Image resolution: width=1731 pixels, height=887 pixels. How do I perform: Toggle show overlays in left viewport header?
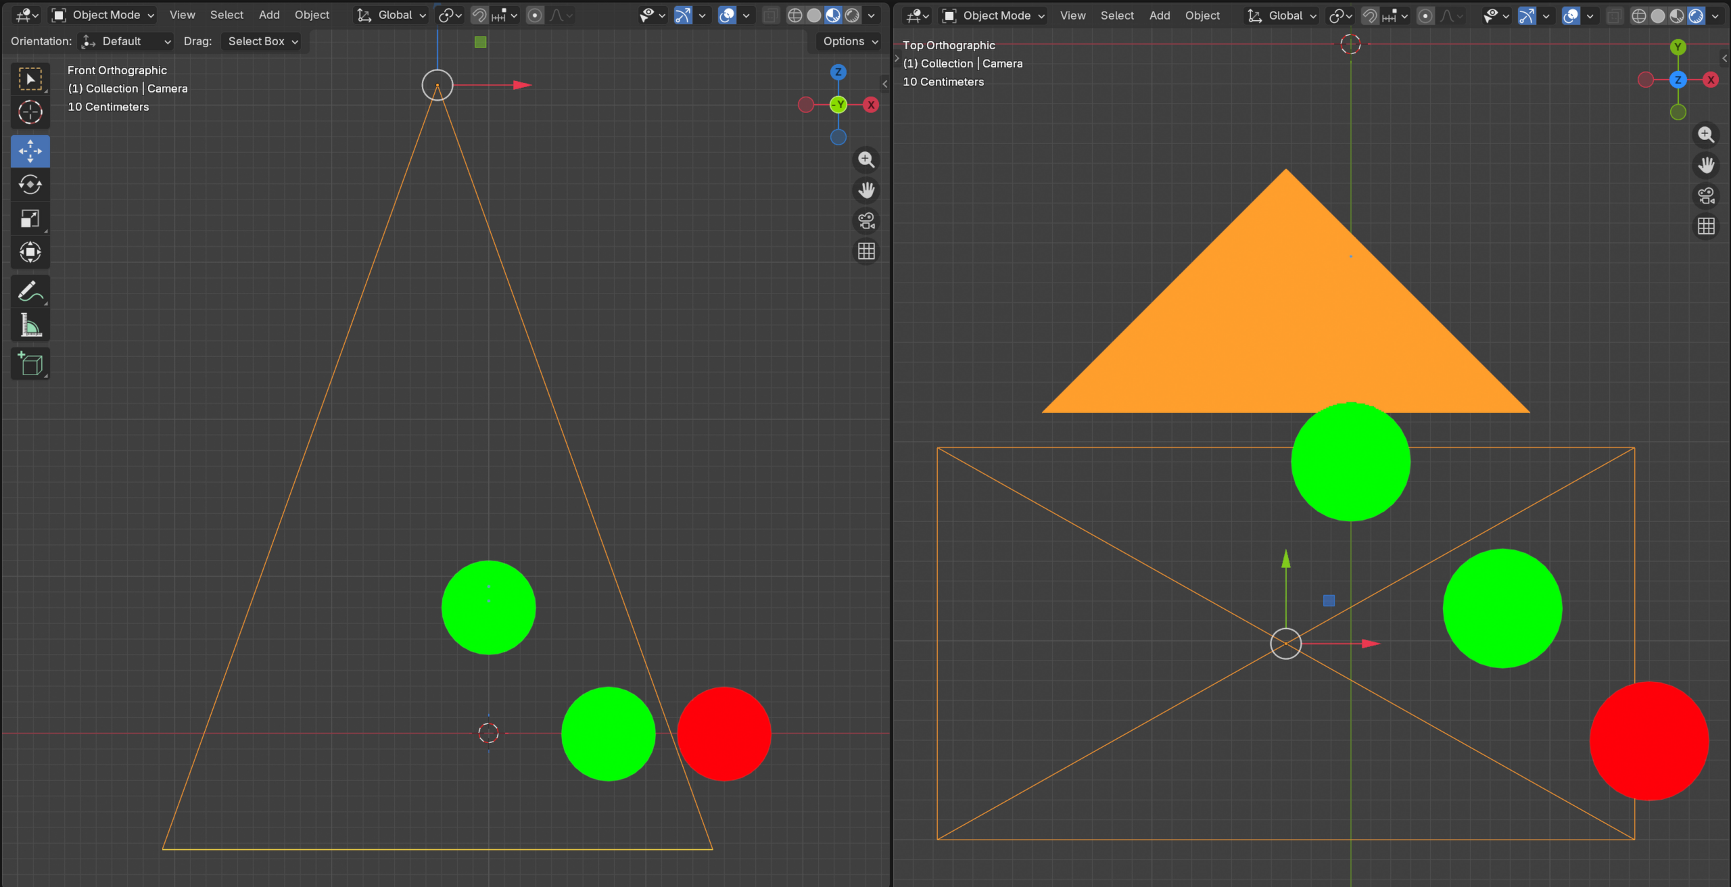pos(727,15)
